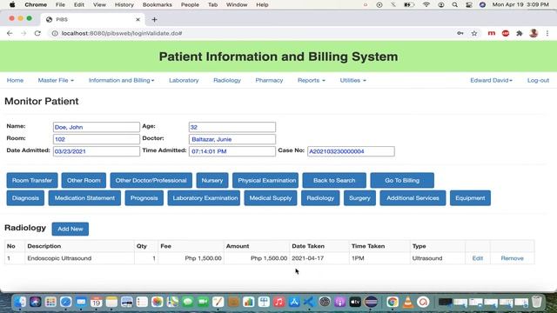Open Apple TV from the dock

[355, 302]
